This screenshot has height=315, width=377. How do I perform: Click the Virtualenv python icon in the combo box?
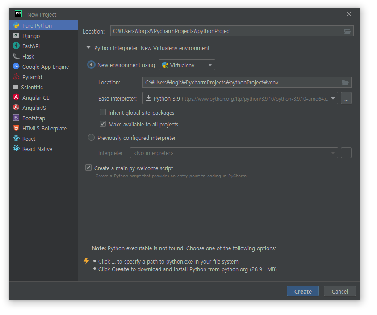tap(165, 65)
